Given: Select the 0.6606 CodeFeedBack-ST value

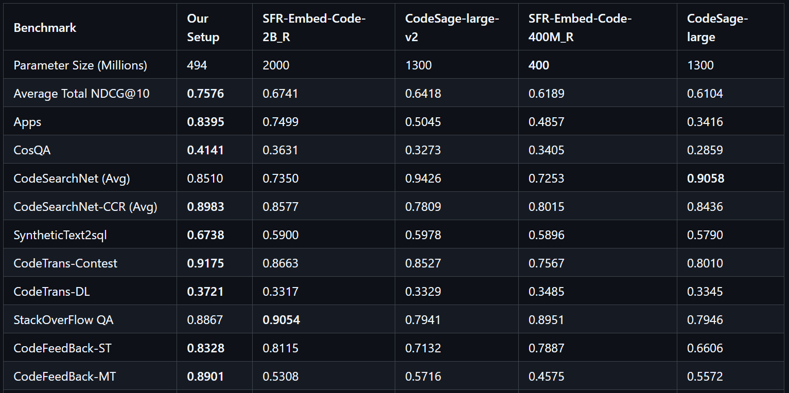Looking at the screenshot, I should (x=705, y=348).
